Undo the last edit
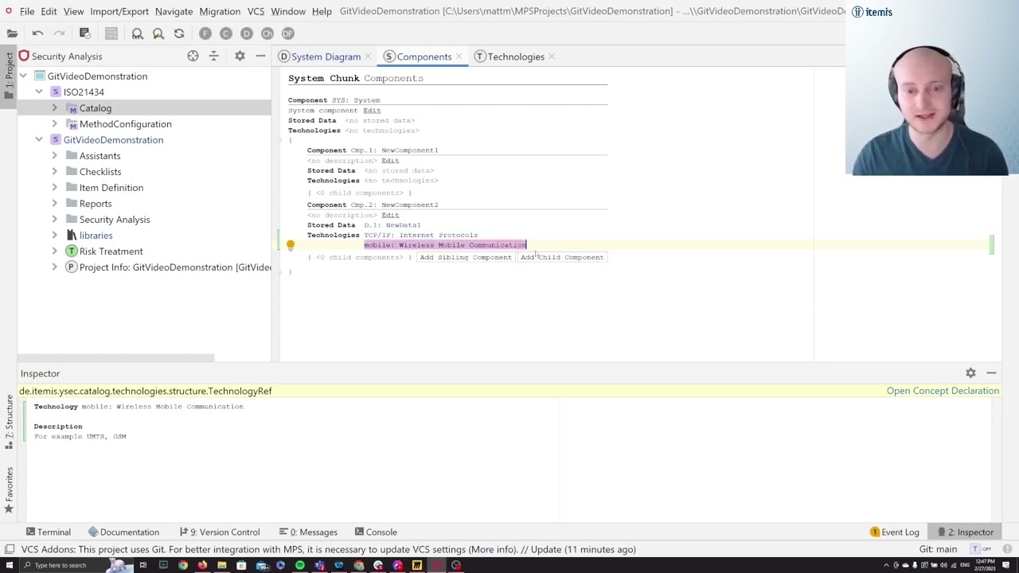1019x573 pixels. (x=37, y=33)
